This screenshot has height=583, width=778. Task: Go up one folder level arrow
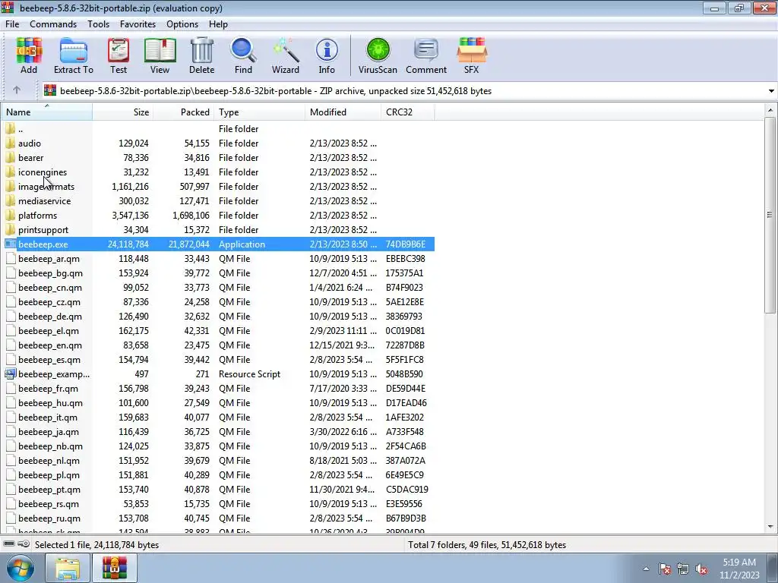click(x=17, y=90)
